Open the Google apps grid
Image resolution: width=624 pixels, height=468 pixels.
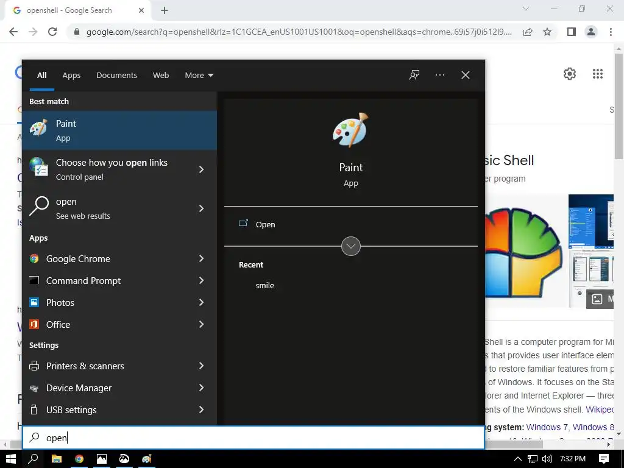point(597,74)
